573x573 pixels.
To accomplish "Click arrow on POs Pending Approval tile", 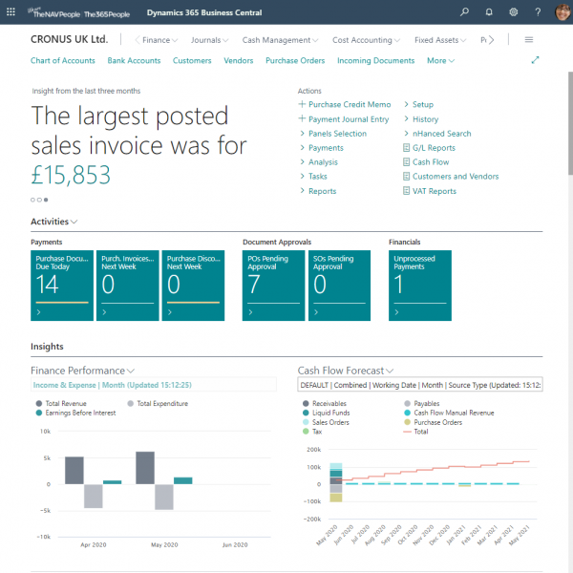I will 250,312.
